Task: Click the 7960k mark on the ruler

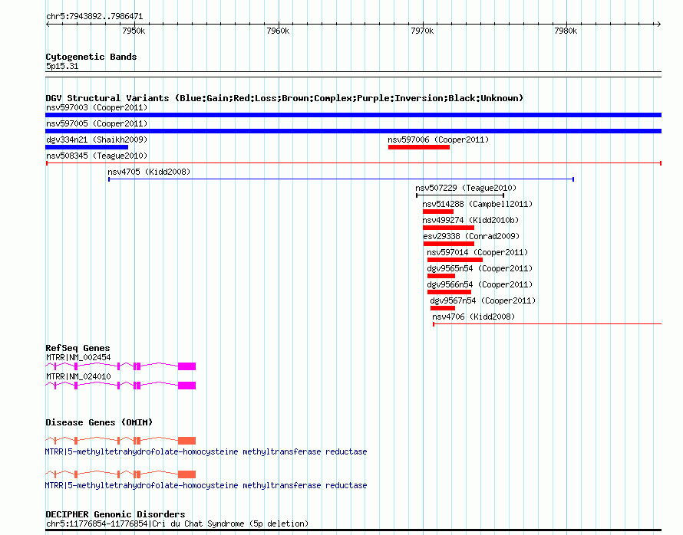Action: tap(277, 31)
